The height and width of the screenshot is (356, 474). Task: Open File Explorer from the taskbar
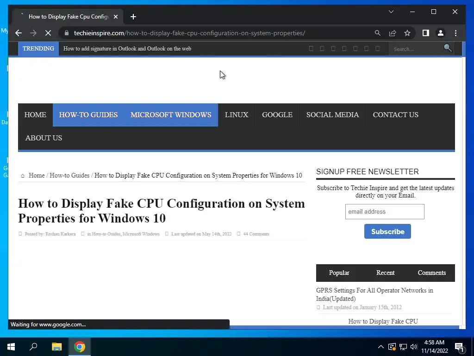pyautogui.click(x=56, y=347)
